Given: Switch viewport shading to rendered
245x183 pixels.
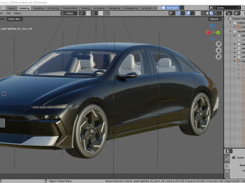Looking at the screenshot, I should point(215,13).
